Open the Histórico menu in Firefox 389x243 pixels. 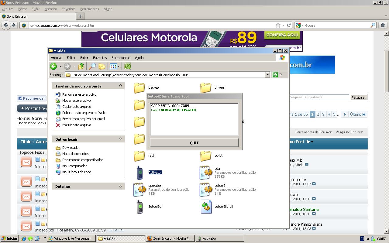[x=50, y=9]
